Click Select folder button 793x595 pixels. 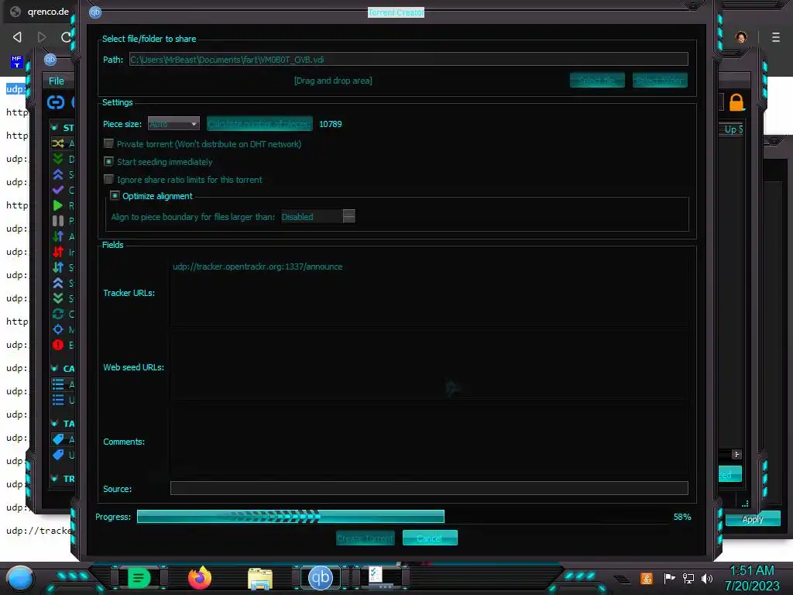pyautogui.click(x=660, y=80)
